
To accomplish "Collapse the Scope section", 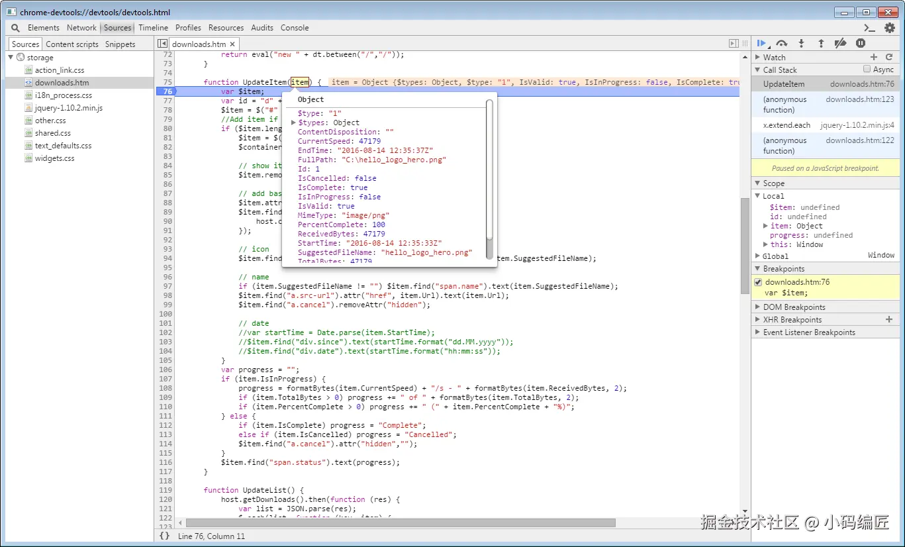I will coord(757,183).
